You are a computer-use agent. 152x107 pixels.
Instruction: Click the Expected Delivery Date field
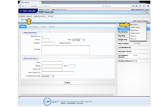point(47,76)
